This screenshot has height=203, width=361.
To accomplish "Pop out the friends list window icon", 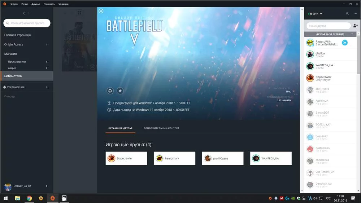I will tap(347, 14).
